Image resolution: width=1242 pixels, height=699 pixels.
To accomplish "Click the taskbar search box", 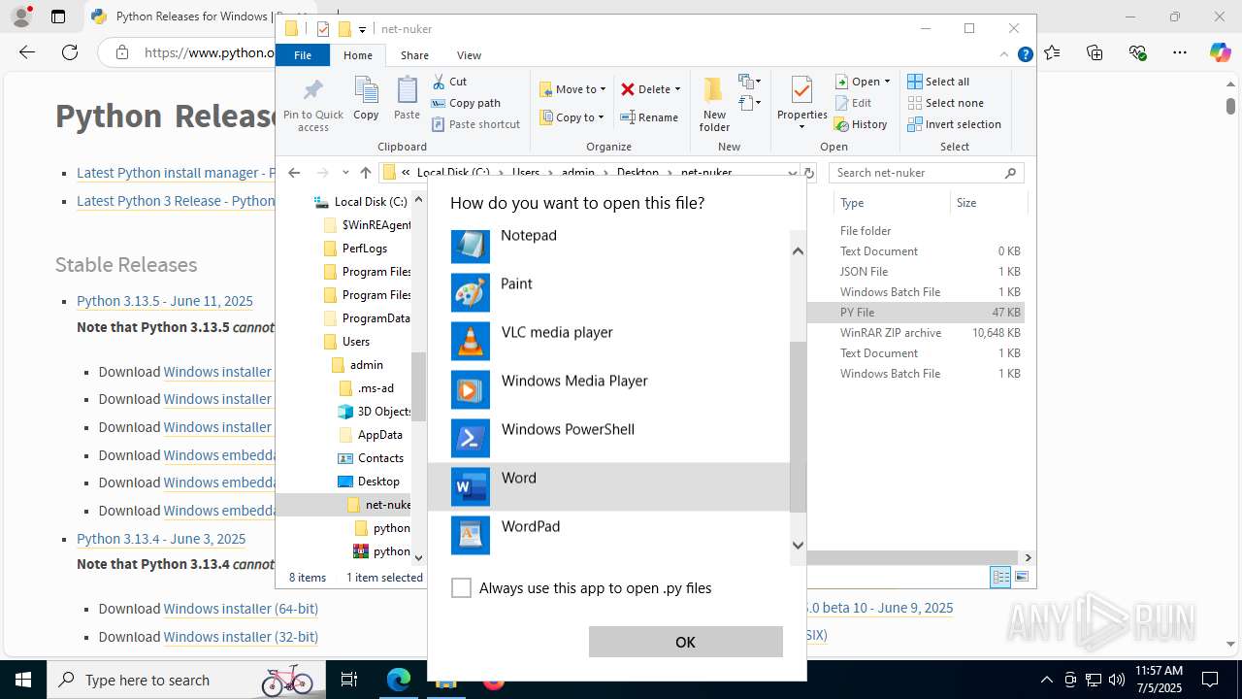I will click(184, 680).
